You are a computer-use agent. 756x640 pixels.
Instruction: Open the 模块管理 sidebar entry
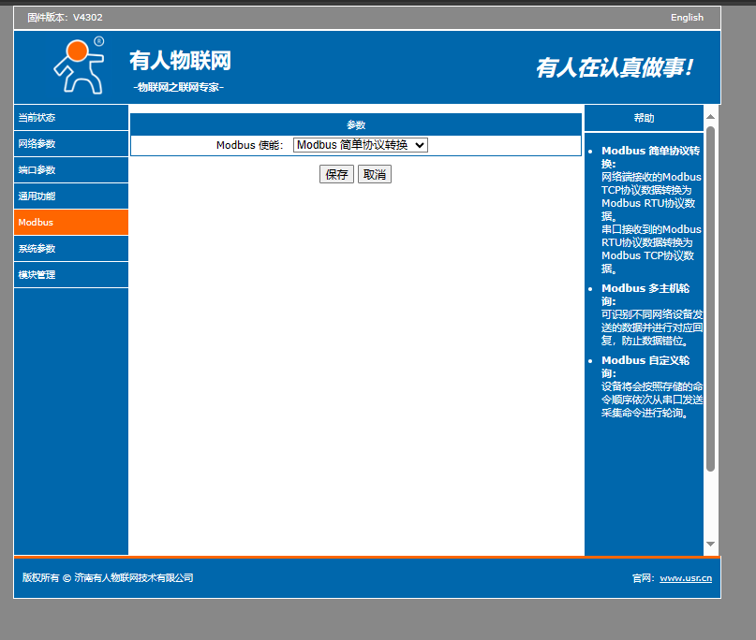(37, 275)
